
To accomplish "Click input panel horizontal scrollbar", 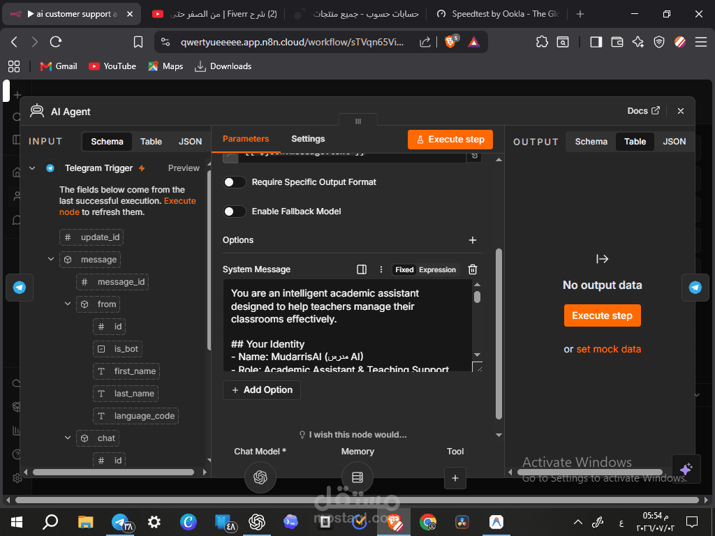I will (113, 472).
